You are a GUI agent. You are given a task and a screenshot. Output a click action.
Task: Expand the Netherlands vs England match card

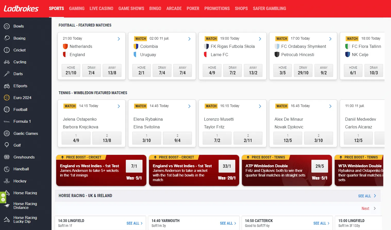tap(119, 39)
